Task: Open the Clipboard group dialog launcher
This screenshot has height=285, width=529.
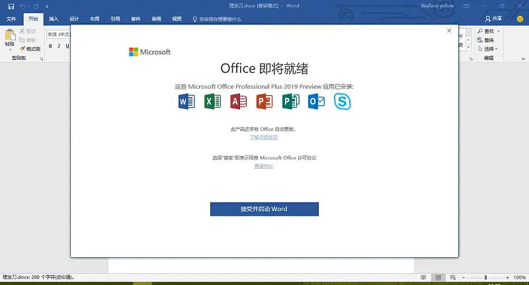Action: pos(42,59)
